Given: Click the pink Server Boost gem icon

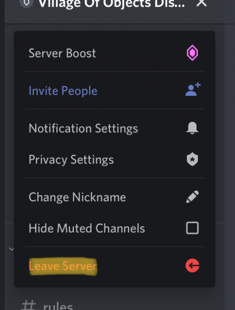Looking at the screenshot, I should pos(192,53).
